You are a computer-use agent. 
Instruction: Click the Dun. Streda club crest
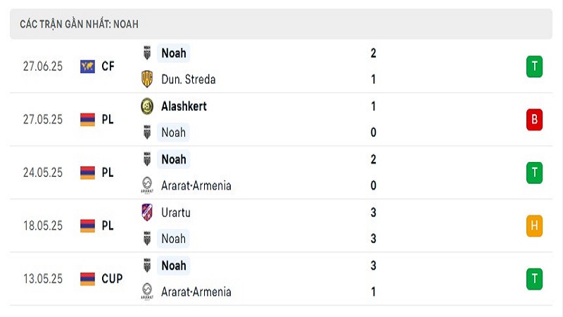tap(147, 79)
